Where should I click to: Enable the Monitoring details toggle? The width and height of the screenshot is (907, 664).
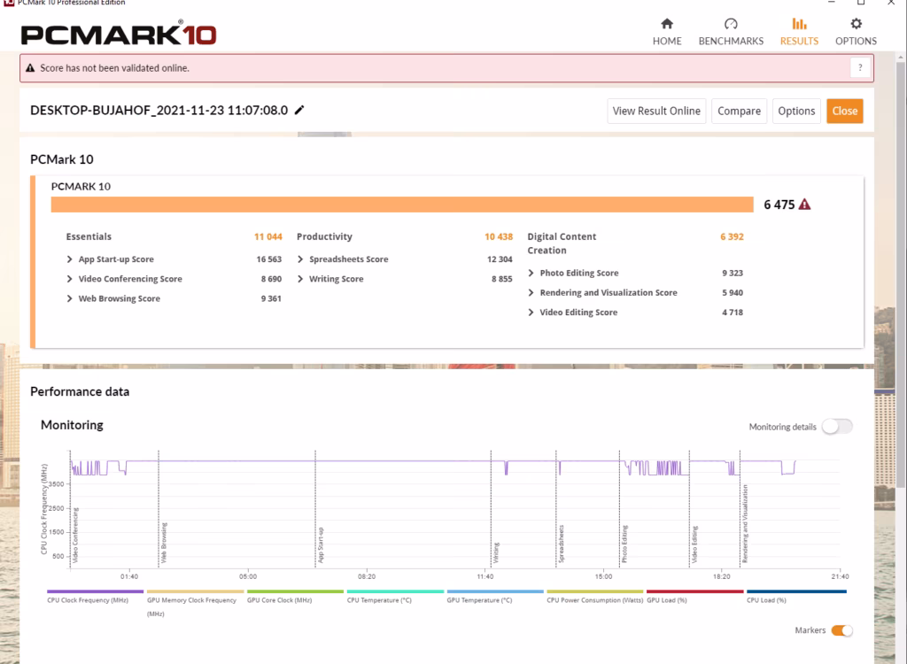pos(837,426)
